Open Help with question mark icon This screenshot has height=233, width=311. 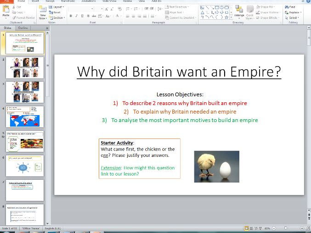pos(308,1)
